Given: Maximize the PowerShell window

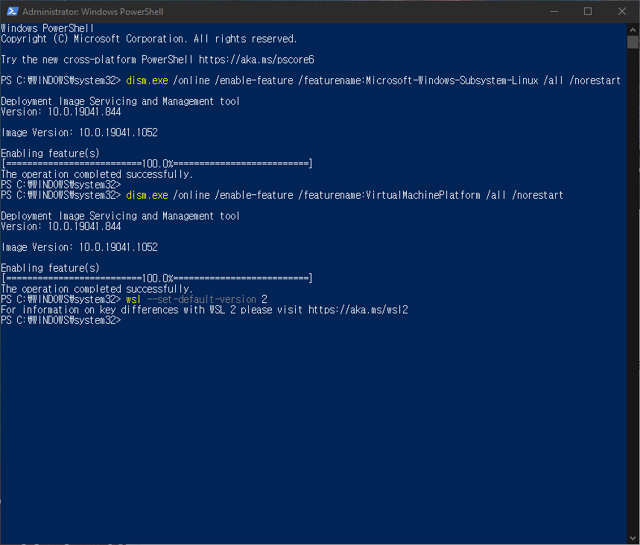Looking at the screenshot, I should tap(588, 11).
